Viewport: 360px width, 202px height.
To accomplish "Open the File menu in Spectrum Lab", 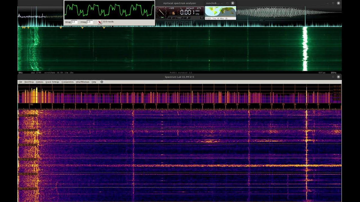I will [20, 82].
